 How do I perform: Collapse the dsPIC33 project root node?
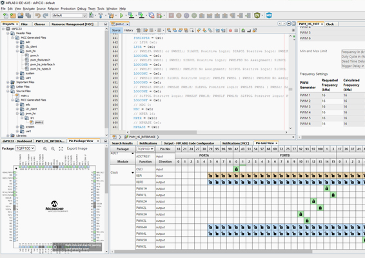3,28
